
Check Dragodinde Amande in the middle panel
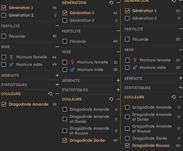[65, 109]
